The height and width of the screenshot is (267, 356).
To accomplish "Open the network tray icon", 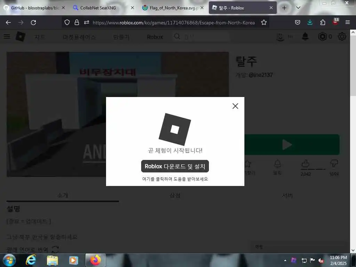I will coord(304,260).
